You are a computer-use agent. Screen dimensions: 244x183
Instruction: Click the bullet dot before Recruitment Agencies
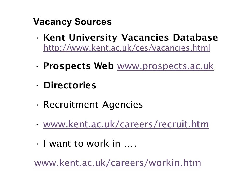click(x=37, y=105)
